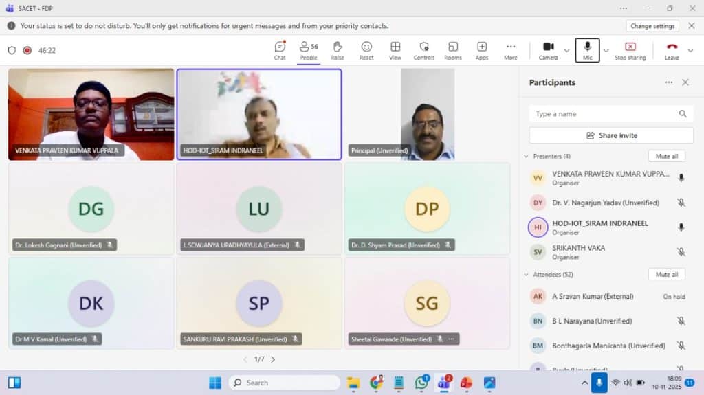Collapse the Presenters section
Viewport: 704px width, 395px height.
click(x=526, y=156)
